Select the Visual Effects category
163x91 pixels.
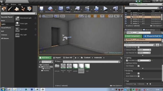[6, 28]
